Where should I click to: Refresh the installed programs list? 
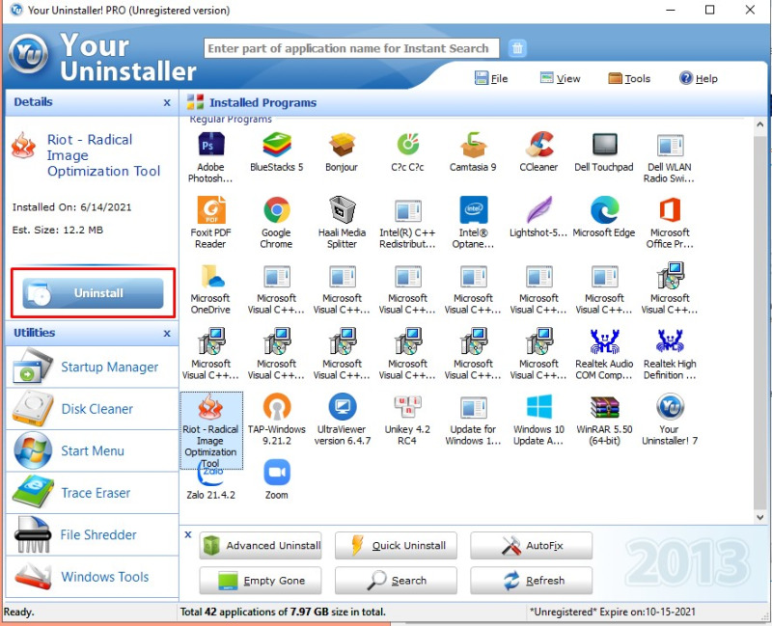click(x=531, y=580)
